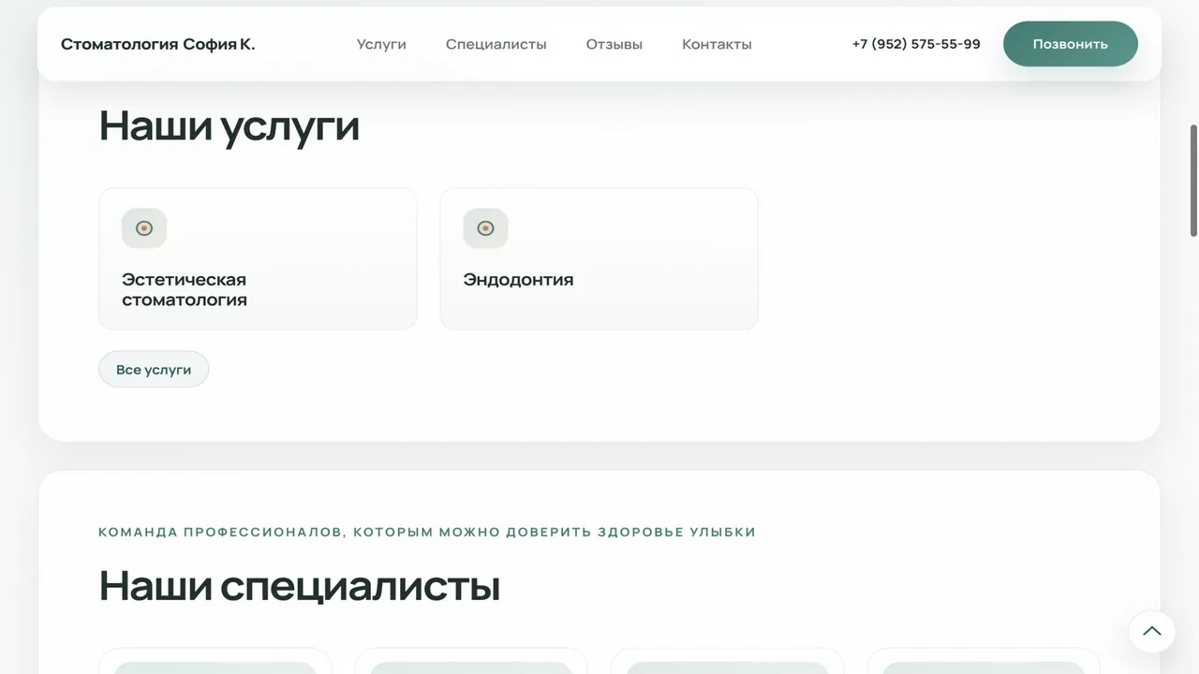Open the Услуги navigation item
Viewport: 1199px width, 674px height.
coord(381,44)
